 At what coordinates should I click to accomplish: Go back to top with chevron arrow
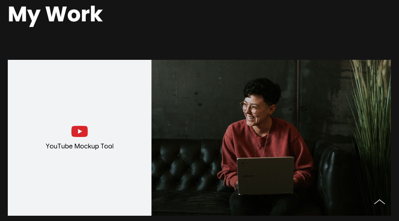379,202
